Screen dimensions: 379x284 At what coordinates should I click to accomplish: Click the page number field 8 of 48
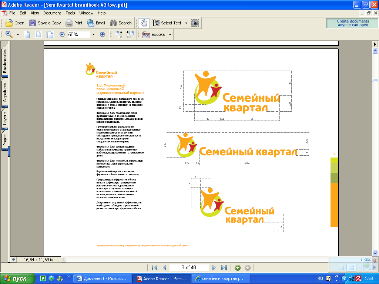point(189,268)
